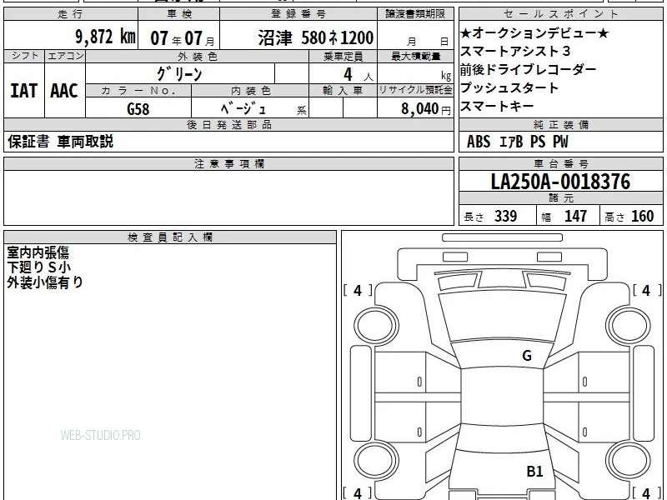Click the エアコン header cell
667x500 pixels.
pos(66,56)
